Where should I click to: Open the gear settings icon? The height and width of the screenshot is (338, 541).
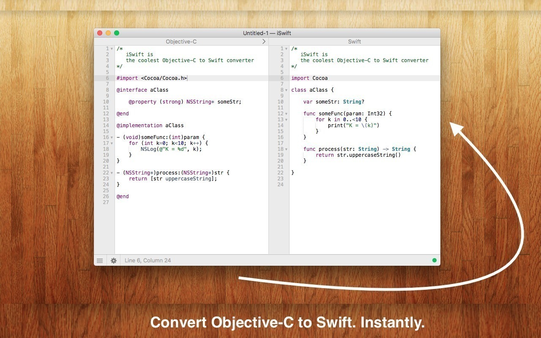tap(114, 261)
